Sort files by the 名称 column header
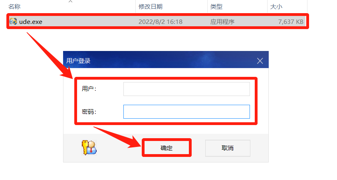 (14, 7)
